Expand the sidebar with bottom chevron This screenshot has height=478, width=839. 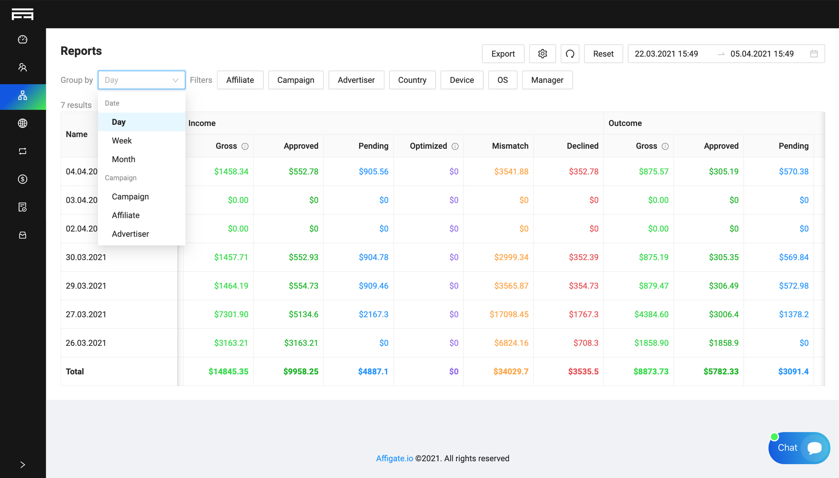coord(23,464)
